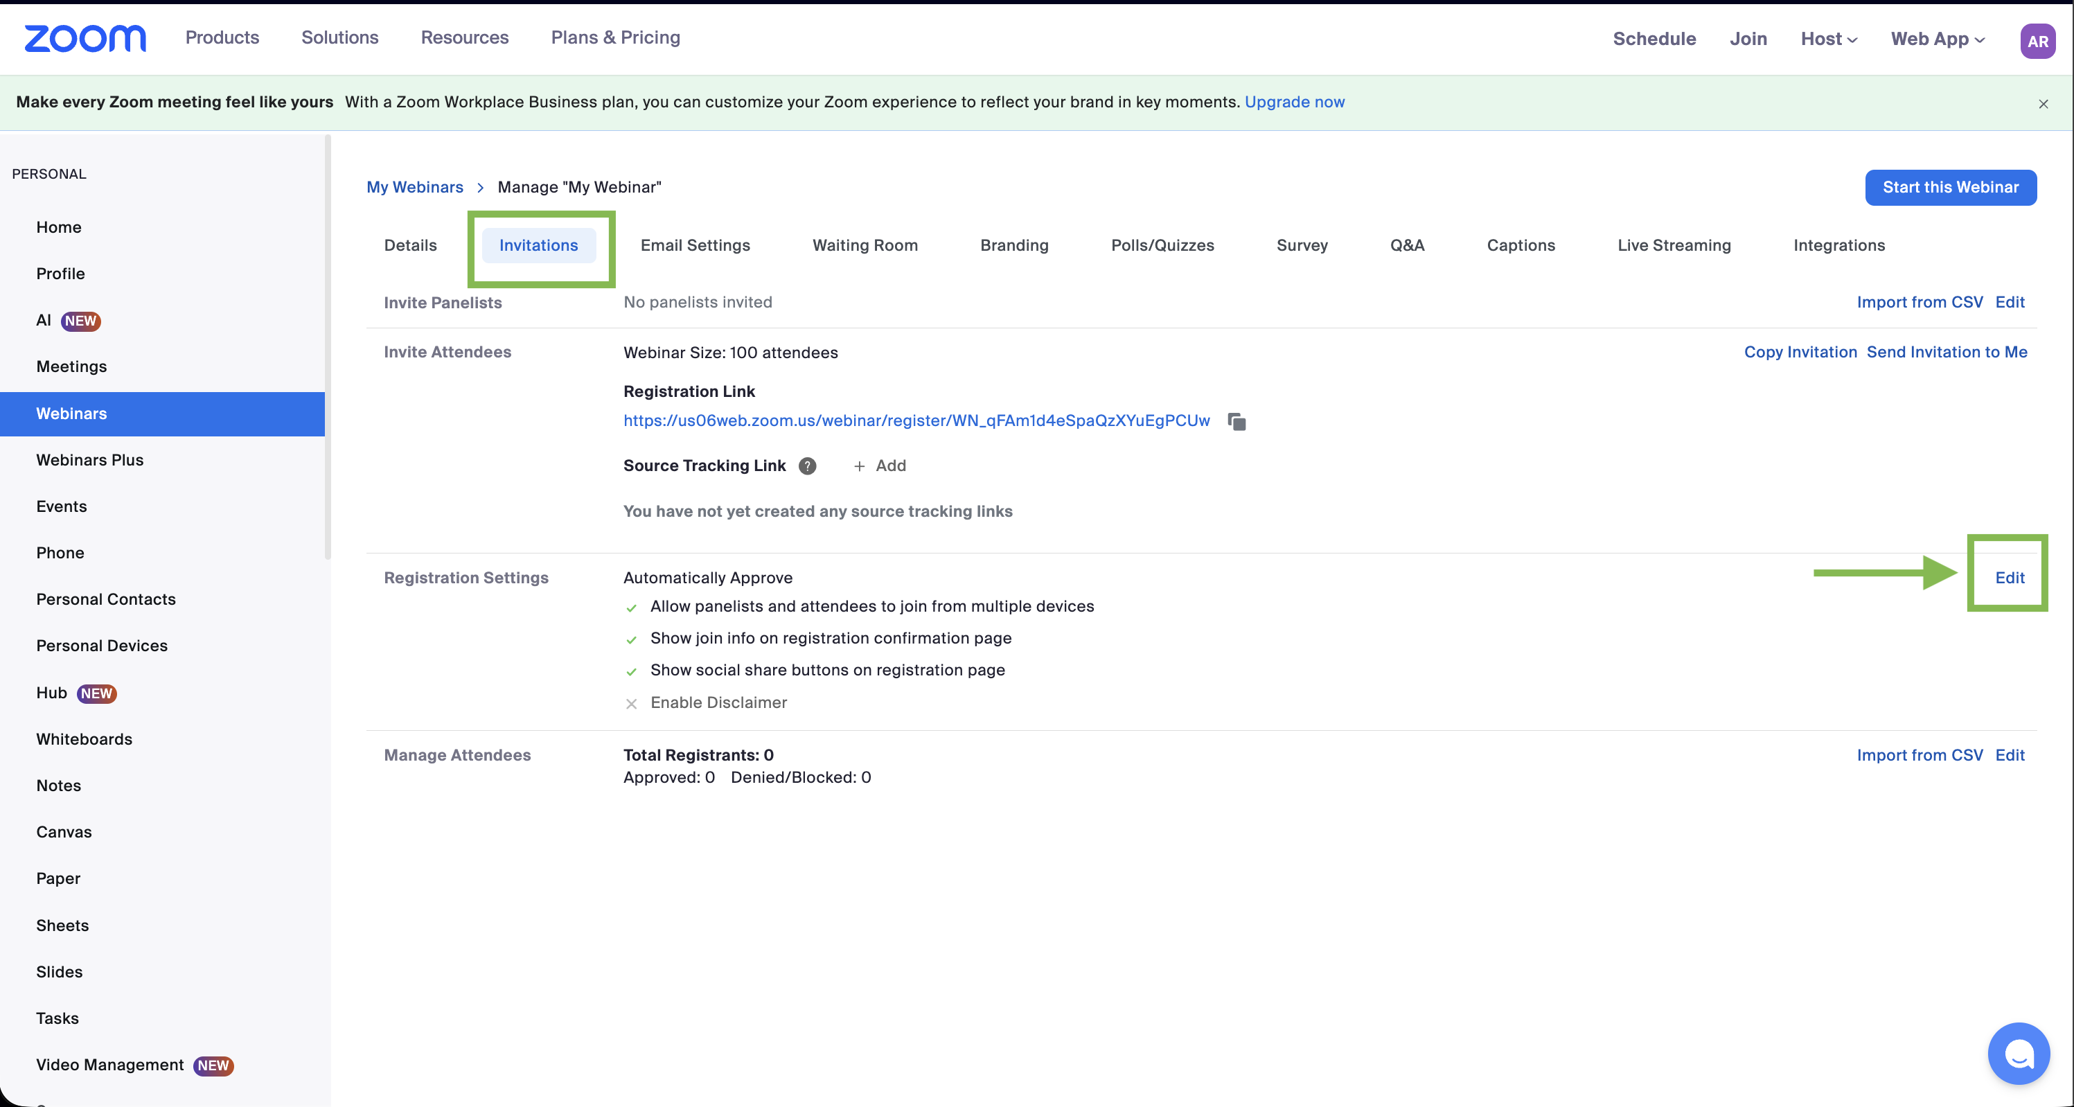Screen dimensions: 2074x1107
Task: Expand the Web App dropdown
Action: [x=1938, y=39]
